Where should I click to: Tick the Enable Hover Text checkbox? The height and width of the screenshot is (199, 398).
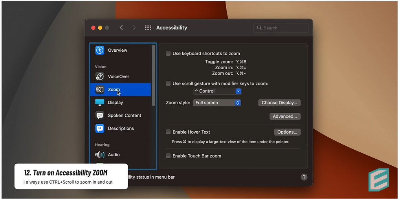[168, 132]
